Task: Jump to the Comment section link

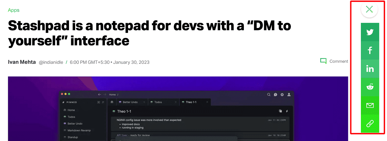Action: [x=339, y=61]
